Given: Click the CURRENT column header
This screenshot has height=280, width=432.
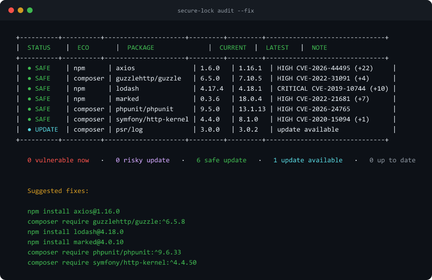Looking at the screenshot, I should (x=233, y=47).
